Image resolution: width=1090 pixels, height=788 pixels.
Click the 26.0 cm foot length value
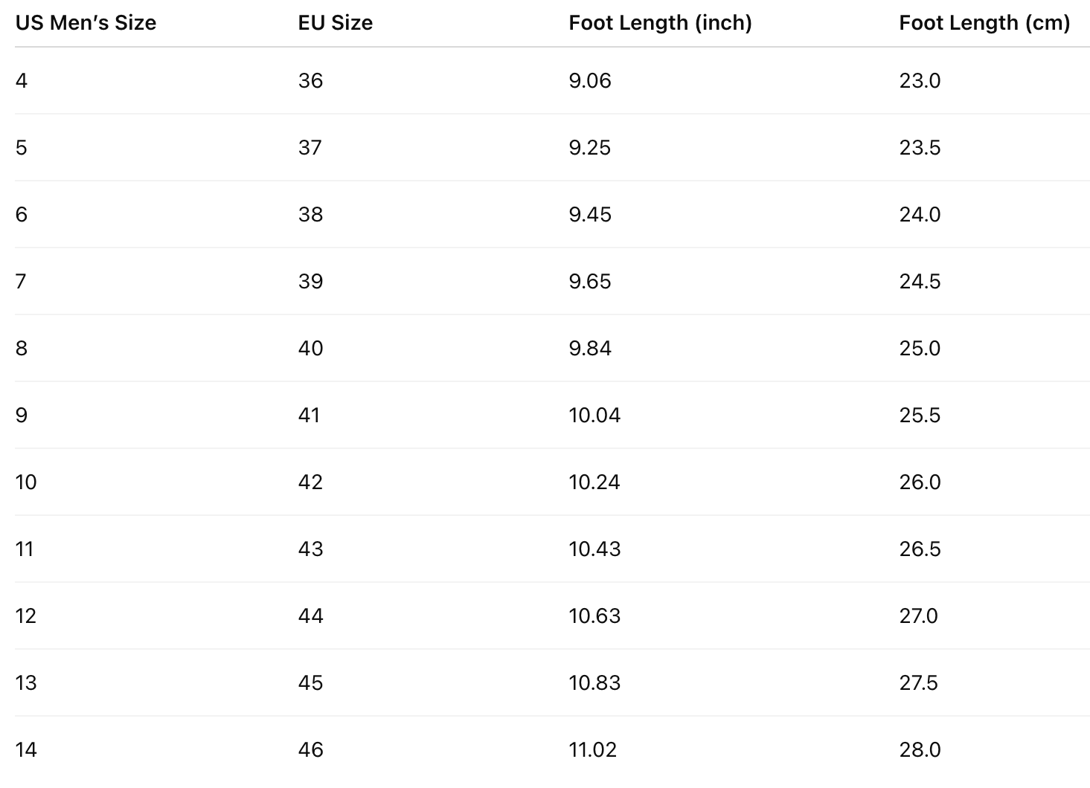coord(920,482)
